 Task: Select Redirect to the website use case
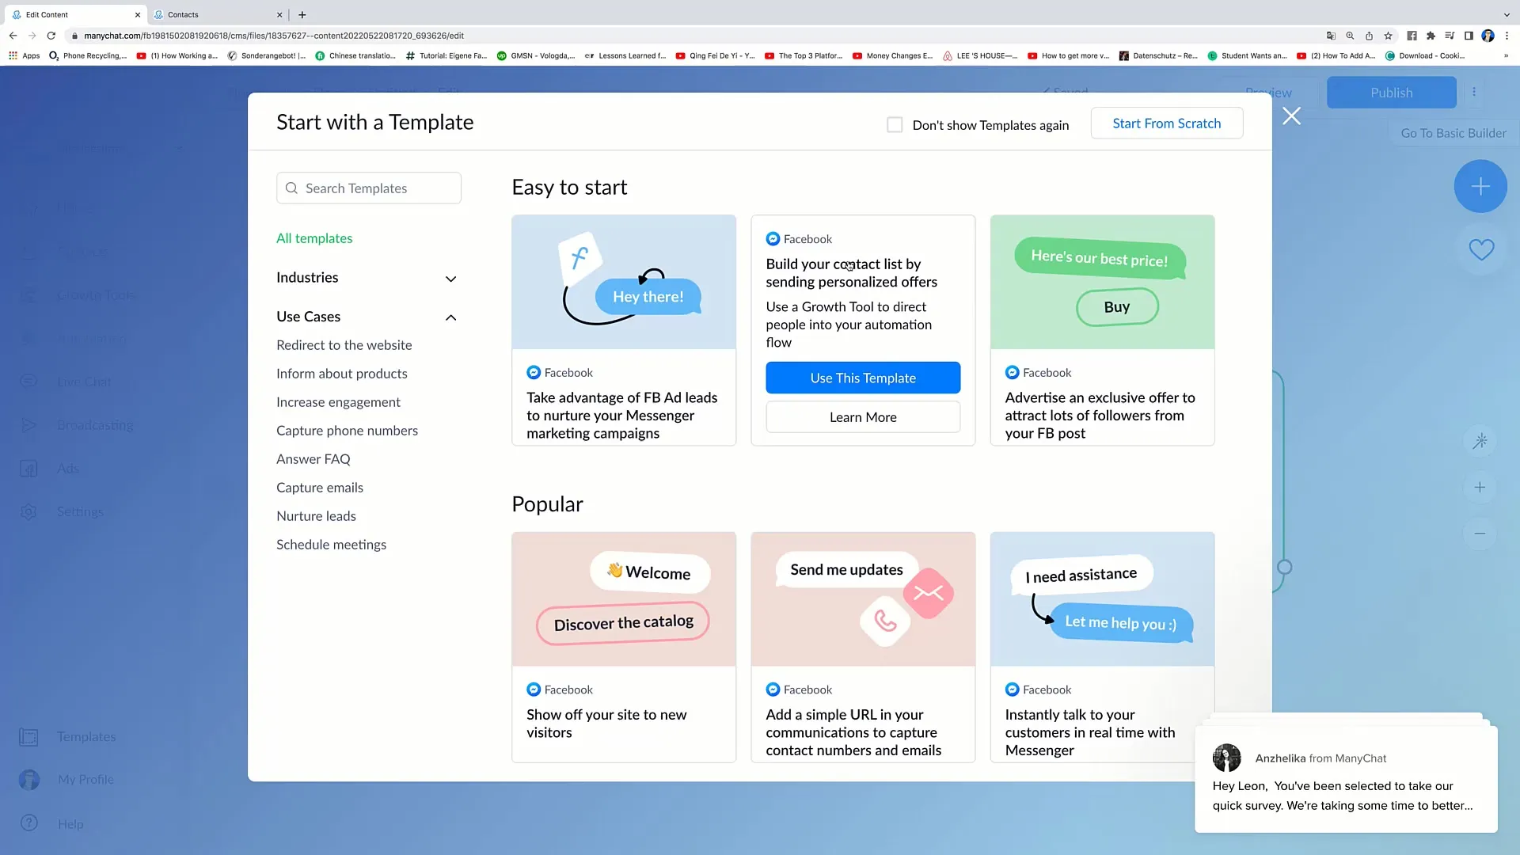(344, 345)
